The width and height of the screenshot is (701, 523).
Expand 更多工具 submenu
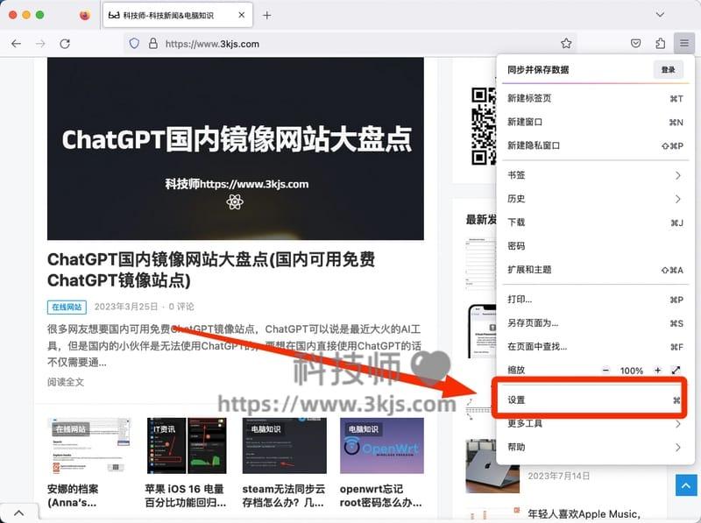tap(595, 424)
